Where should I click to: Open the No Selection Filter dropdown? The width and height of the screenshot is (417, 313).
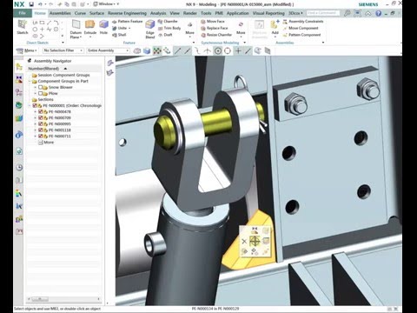point(63,50)
